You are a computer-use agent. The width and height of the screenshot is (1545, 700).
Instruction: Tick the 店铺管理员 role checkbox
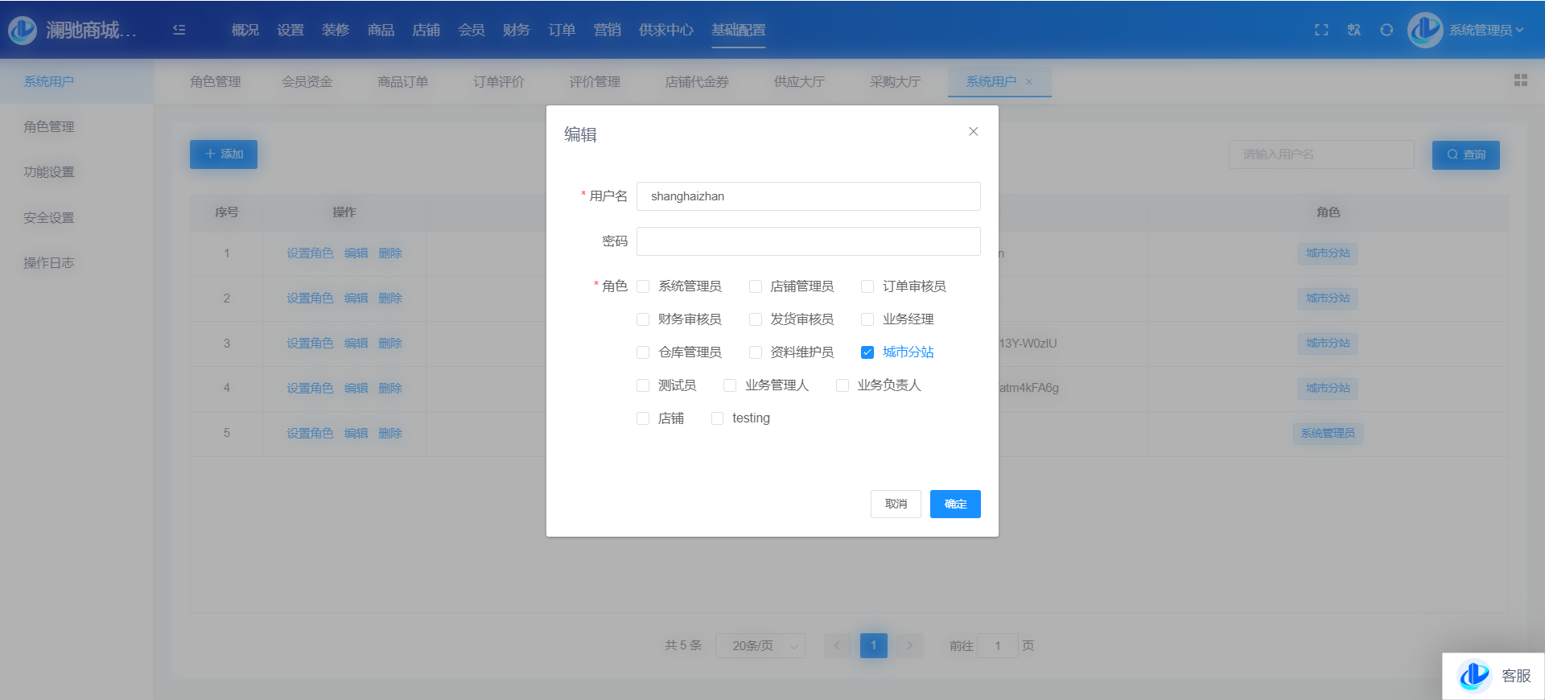[x=756, y=286]
